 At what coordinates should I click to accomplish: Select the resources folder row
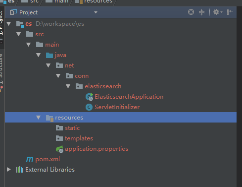pyautogui.click(x=121, y=118)
